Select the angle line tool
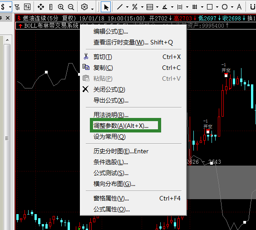 point(165,7)
